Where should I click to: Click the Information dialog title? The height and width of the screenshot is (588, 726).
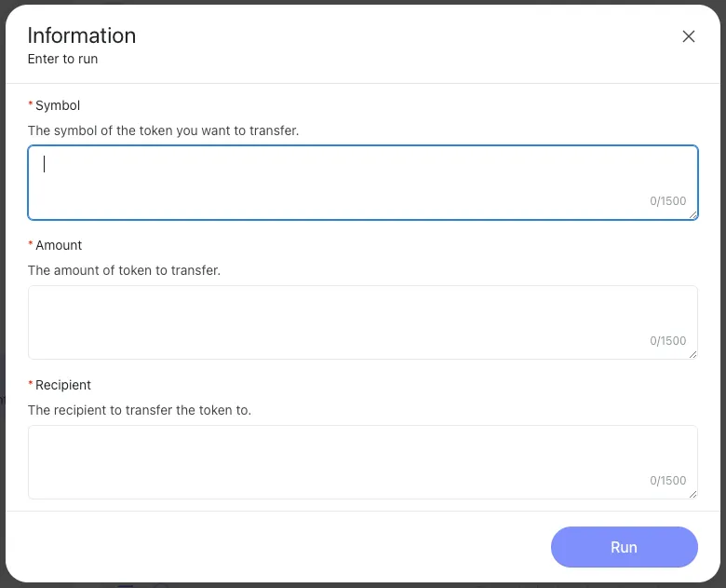coord(82,35)
